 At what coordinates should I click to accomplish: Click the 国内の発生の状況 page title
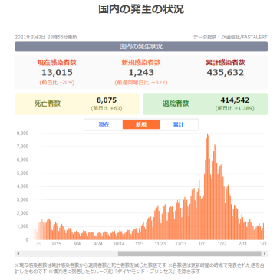pos(141,9)
